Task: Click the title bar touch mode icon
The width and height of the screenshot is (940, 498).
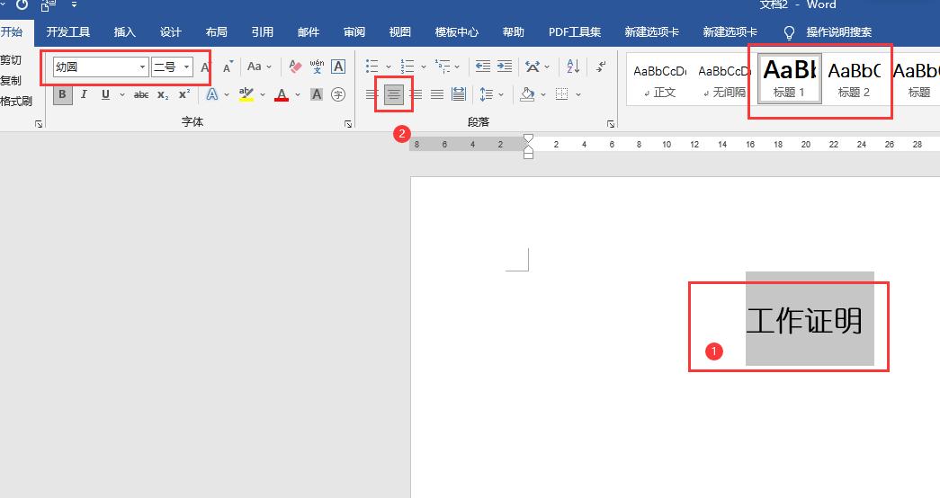Action: coord(48,6)
